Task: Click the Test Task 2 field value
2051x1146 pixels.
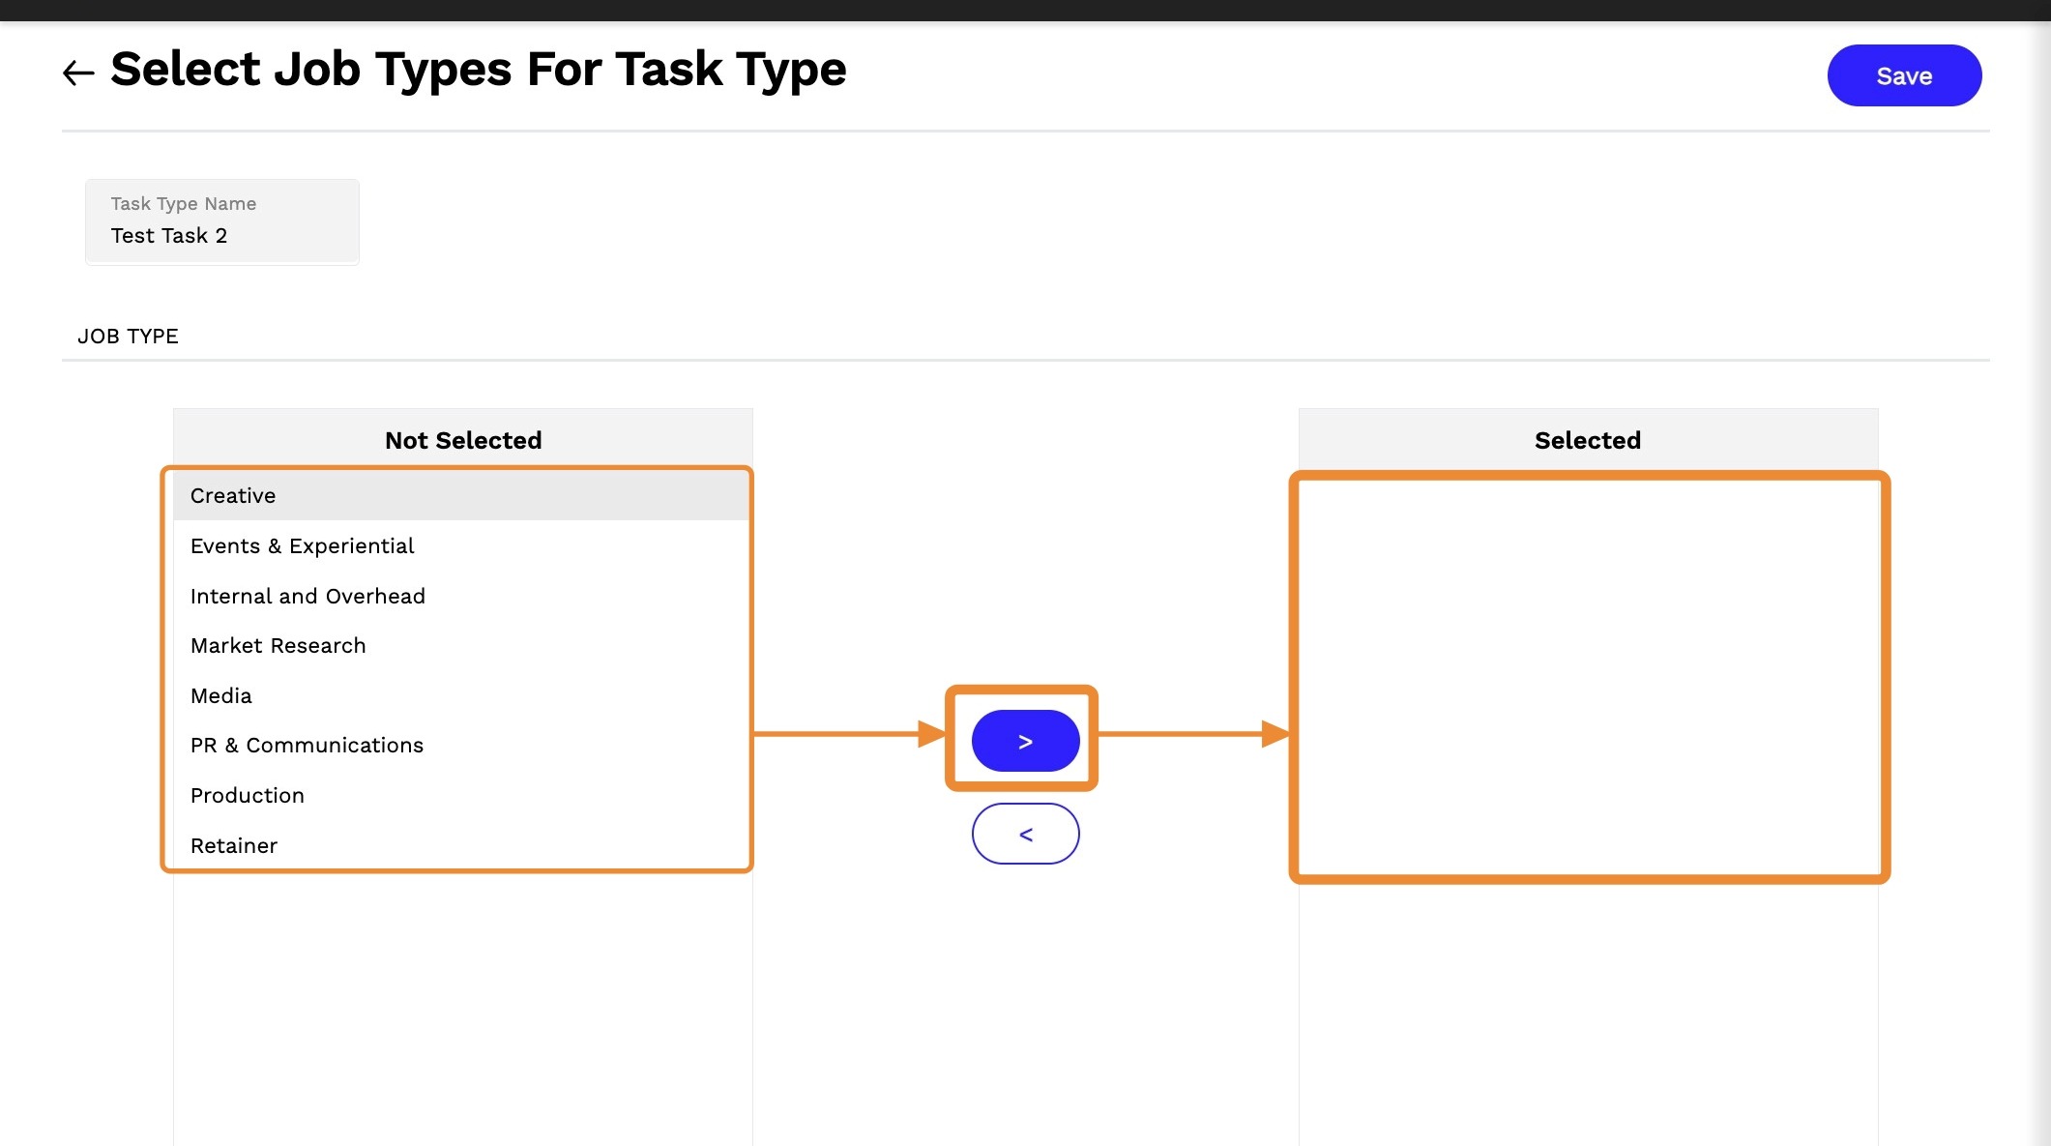Action: click(x=169, y=236)
